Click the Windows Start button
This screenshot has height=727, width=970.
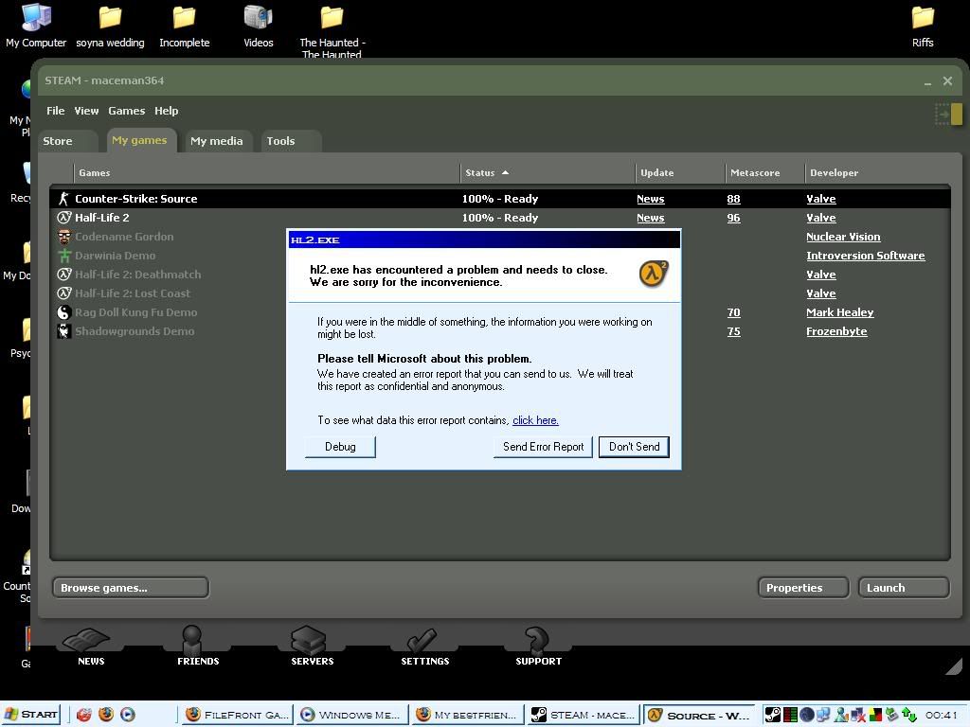[x=31, y=715]
